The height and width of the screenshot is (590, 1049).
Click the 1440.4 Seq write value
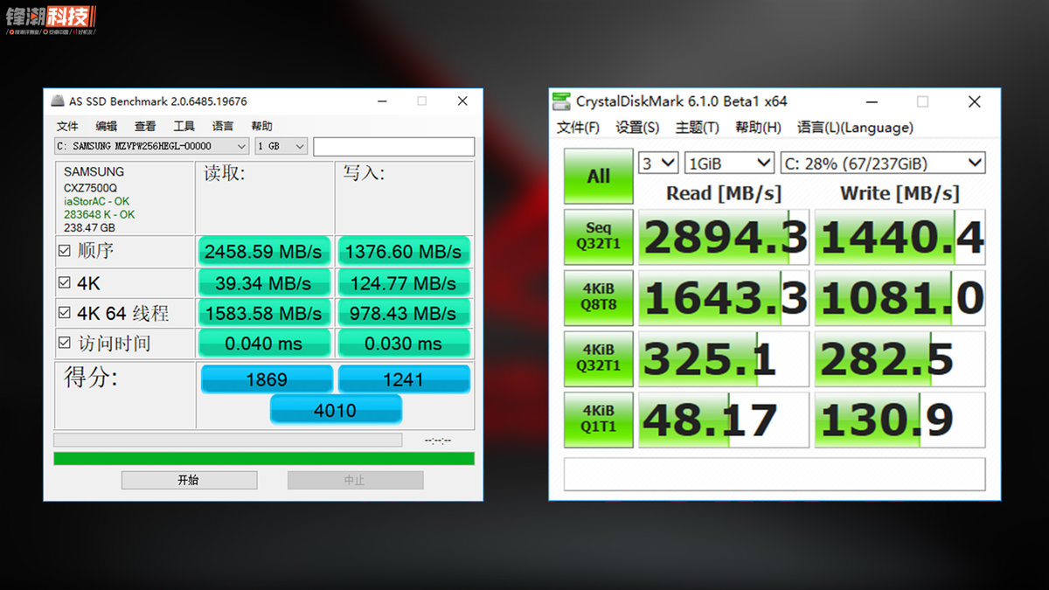coord(900,237)
